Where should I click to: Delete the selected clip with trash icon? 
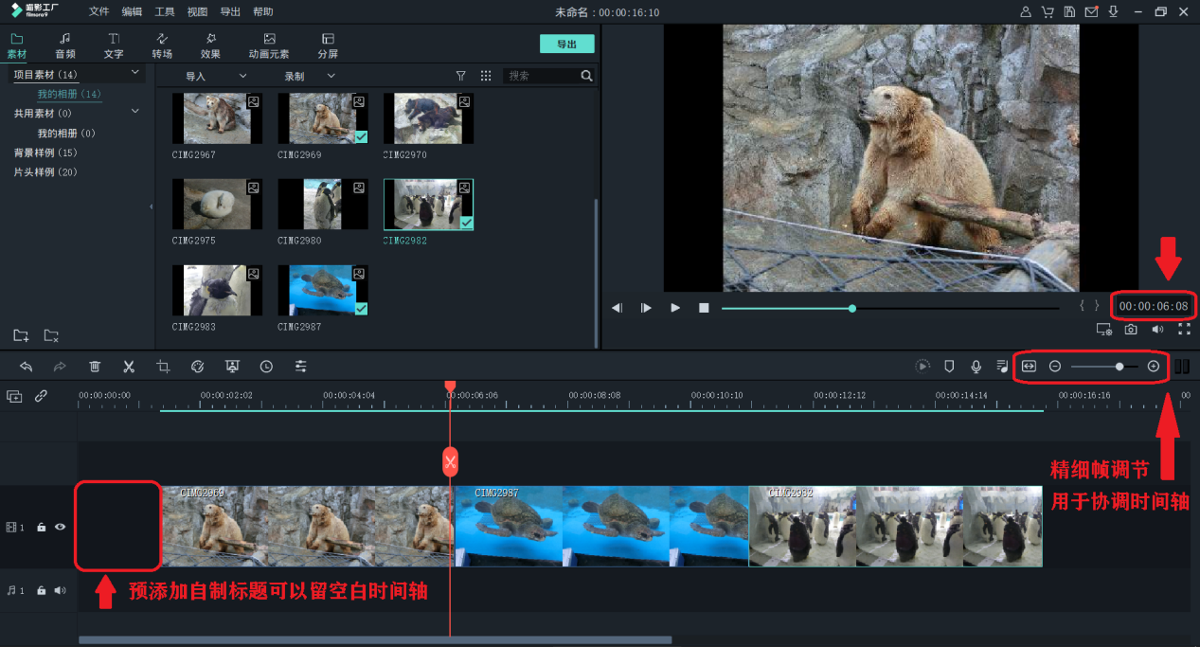pyautogui.click(x=95, y=367)
